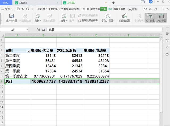Toggle the +/- Buttons option
Image resolution: width=170 pixels, height=126 pixels.
click(150, 18)
